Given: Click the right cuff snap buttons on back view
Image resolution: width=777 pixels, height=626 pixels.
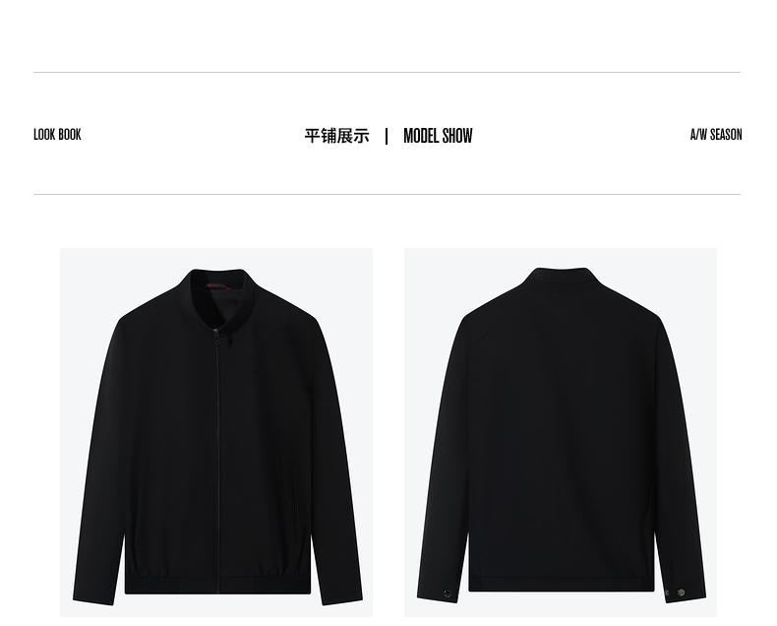Looking at the screenshot, I should tap(674, 593).
